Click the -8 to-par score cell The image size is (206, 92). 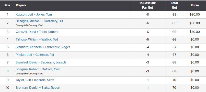point(147,15)
